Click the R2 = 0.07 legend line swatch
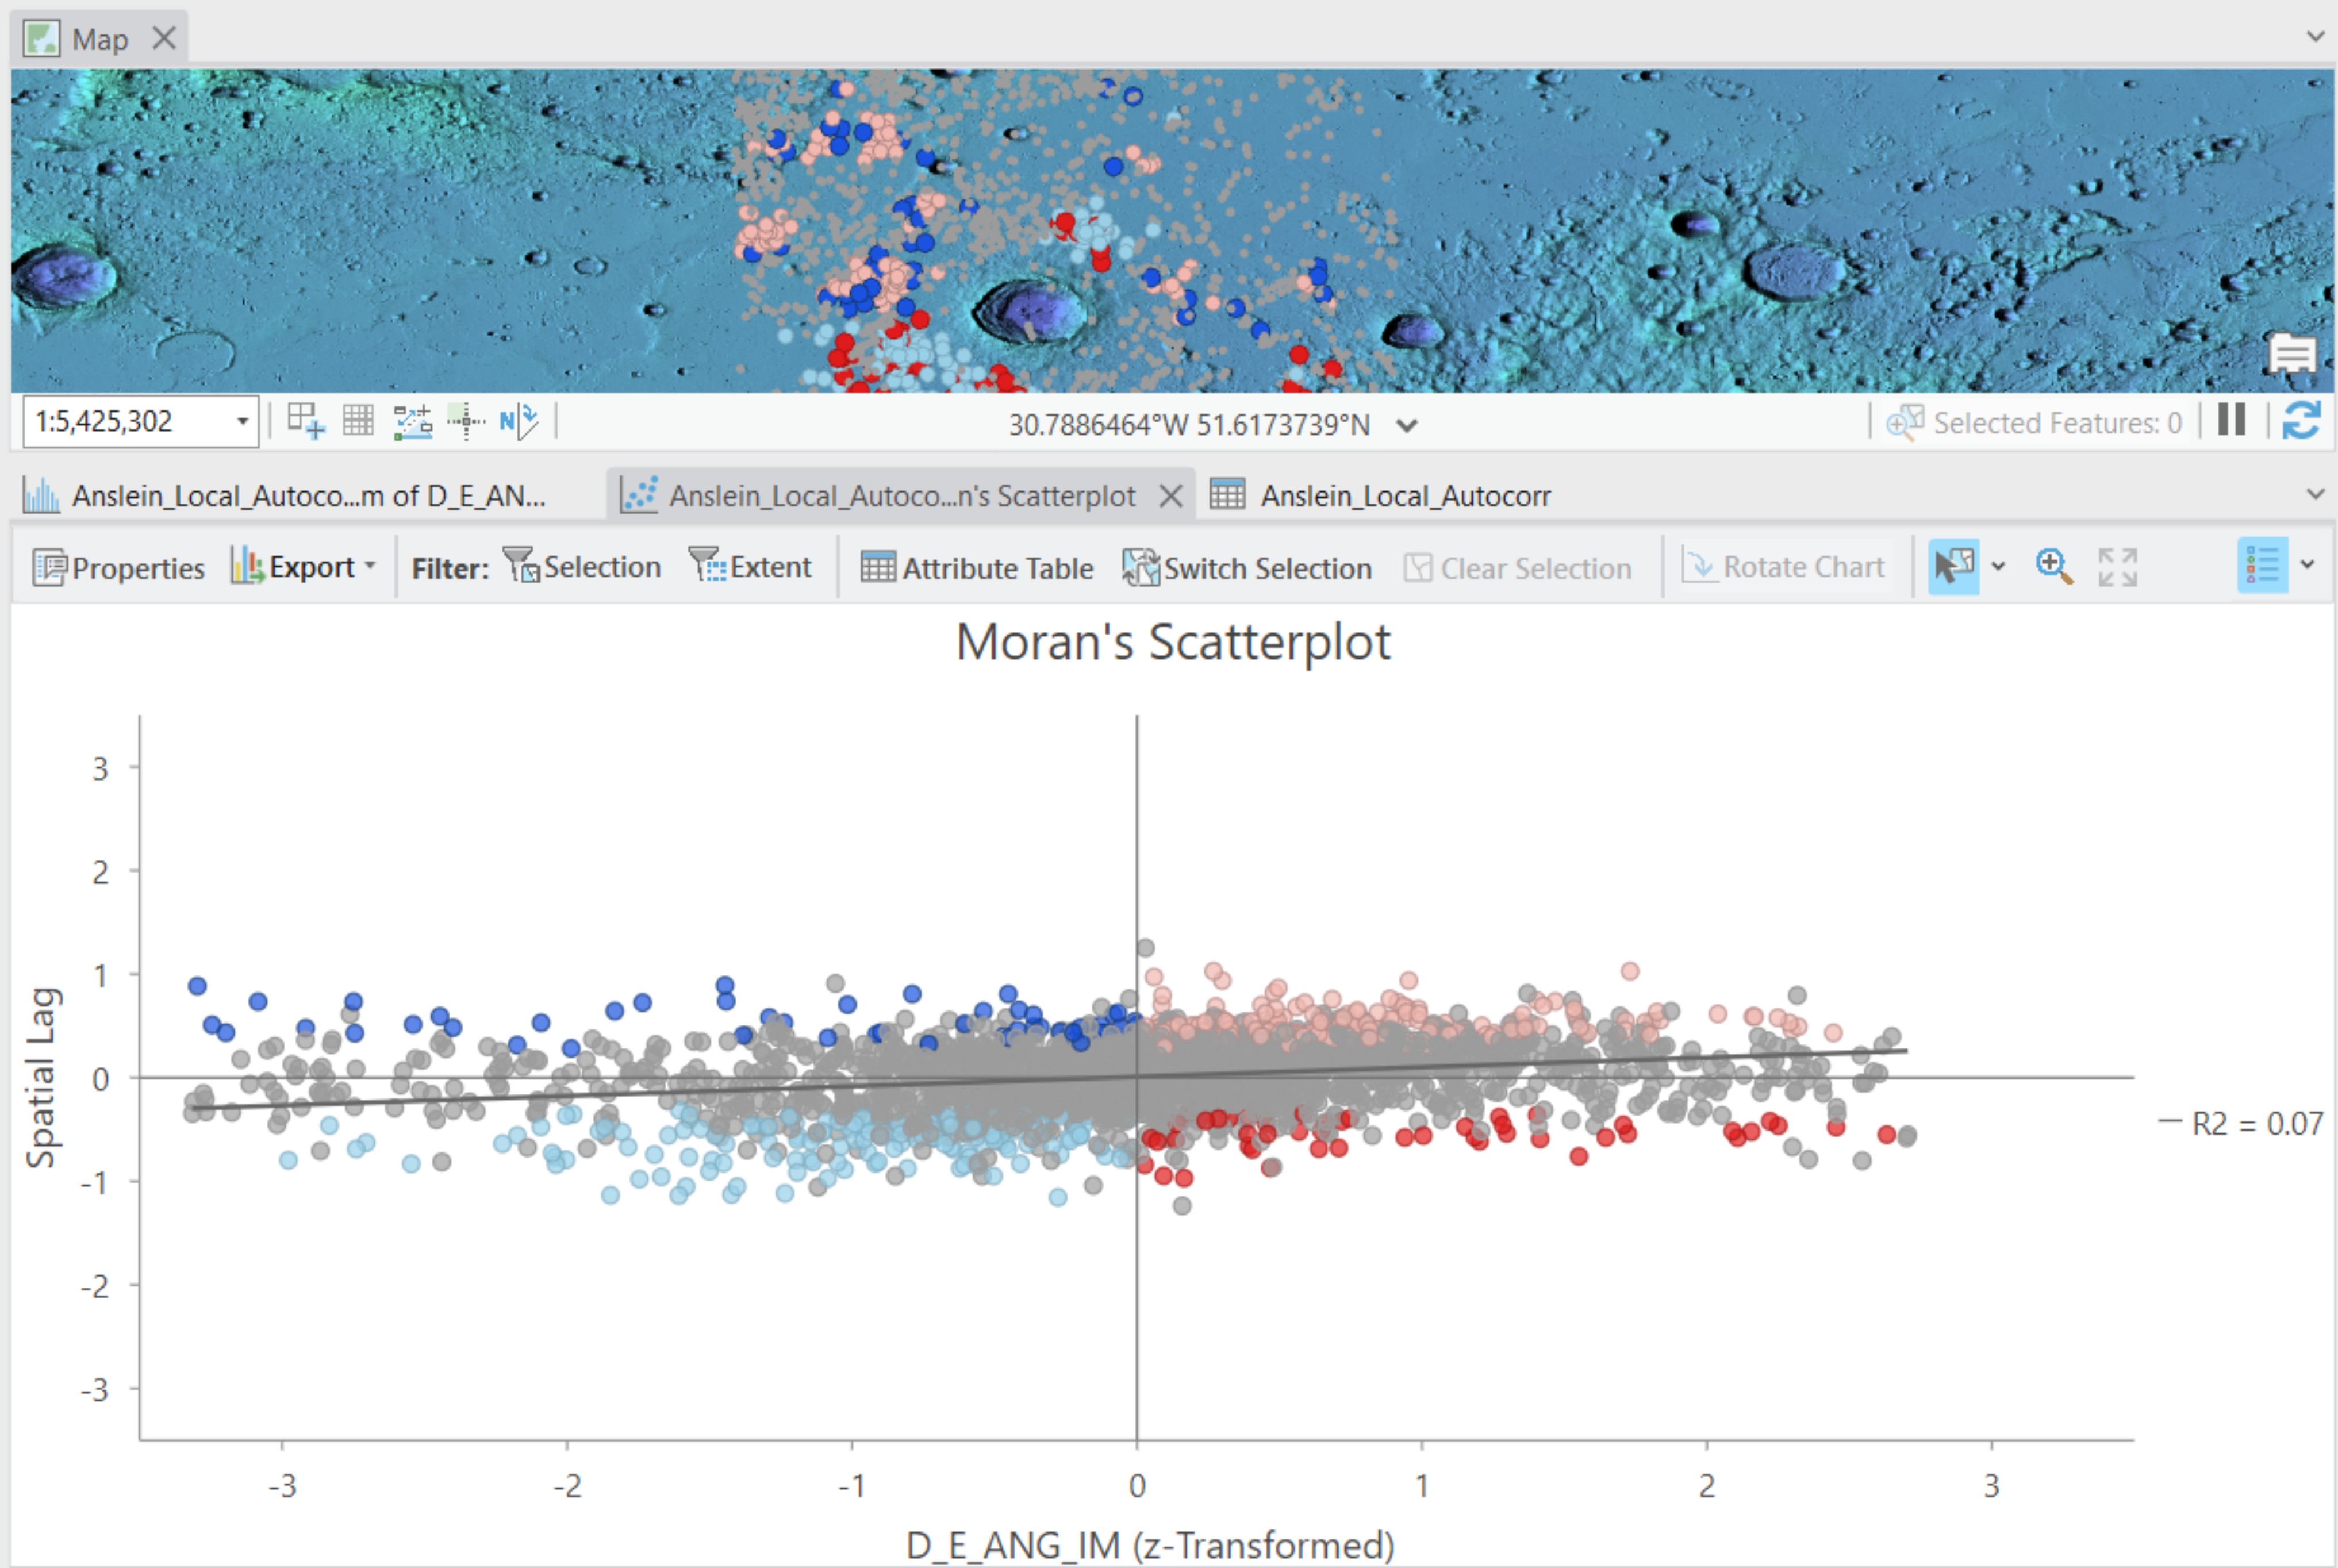The width and height of the screenshot is (2338, 1568). click(2169, 1121)
